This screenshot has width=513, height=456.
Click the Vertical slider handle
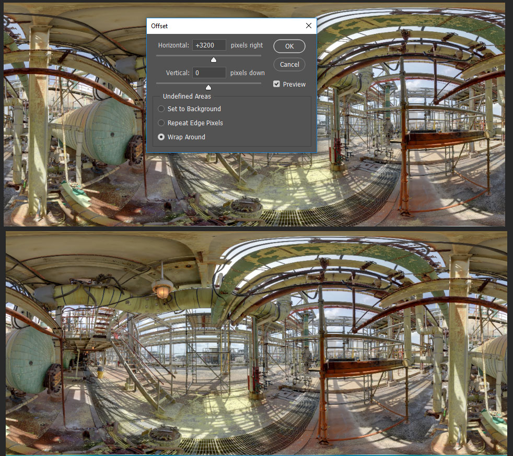208,87
